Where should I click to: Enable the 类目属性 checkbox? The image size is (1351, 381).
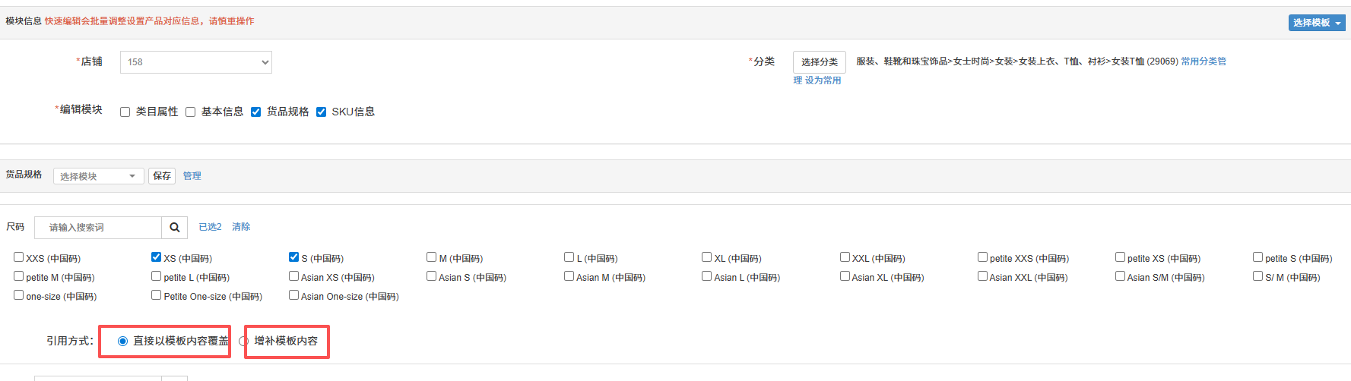tap(125, 112)
